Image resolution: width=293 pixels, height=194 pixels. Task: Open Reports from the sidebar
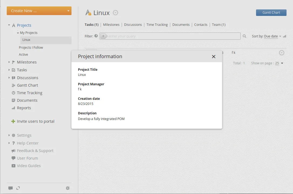(24, 108)
